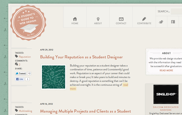Click the tag icon beside Reputation

tap(16, 56)
